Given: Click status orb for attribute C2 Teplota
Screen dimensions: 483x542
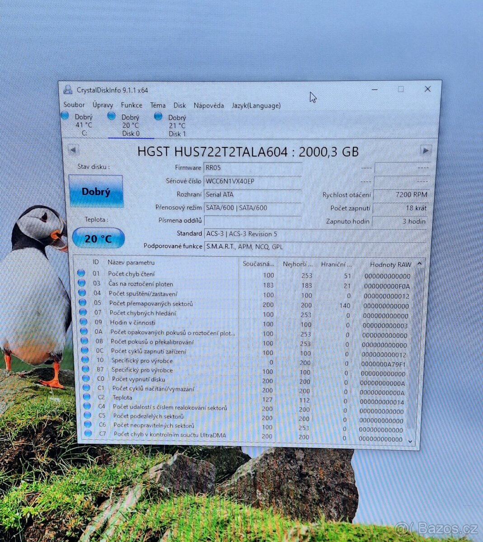Looking at the screenshot, I should (87, 397).
